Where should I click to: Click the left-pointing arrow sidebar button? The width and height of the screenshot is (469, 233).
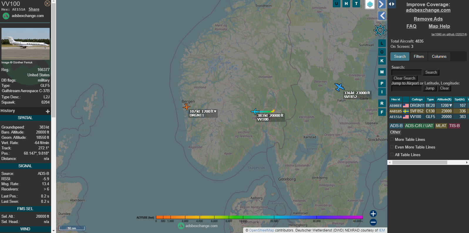coord(381,16)
